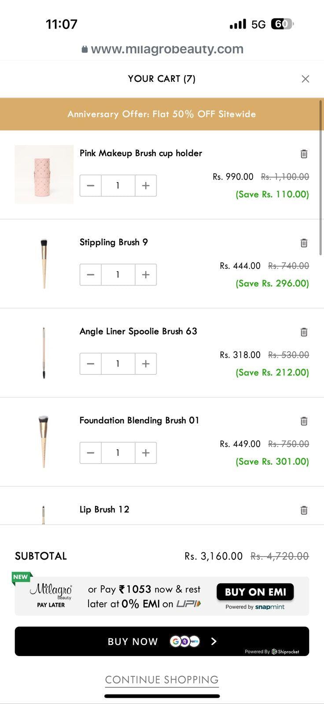The image size is (324, 704).
Task: Increase Angle Liner Spoolie Brush 63 quantity
Action: click(146, 364)
